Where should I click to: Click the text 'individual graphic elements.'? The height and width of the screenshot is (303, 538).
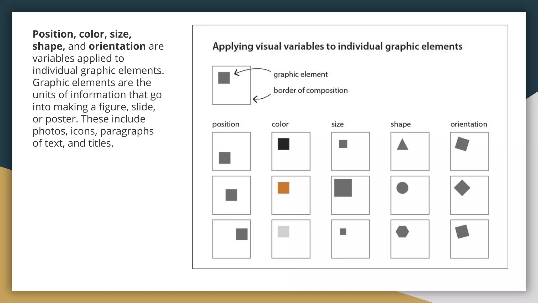(98, 71)
